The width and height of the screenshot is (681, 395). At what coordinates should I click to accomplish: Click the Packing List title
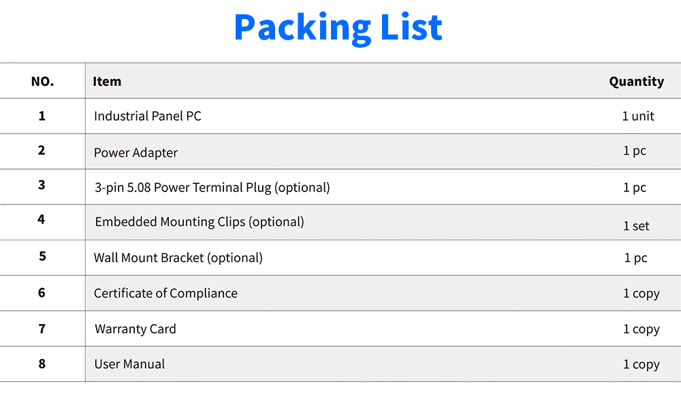coord(338,28)
